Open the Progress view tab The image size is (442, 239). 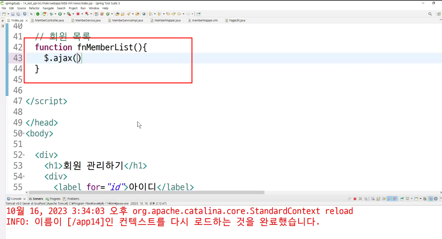click(53, 199)
